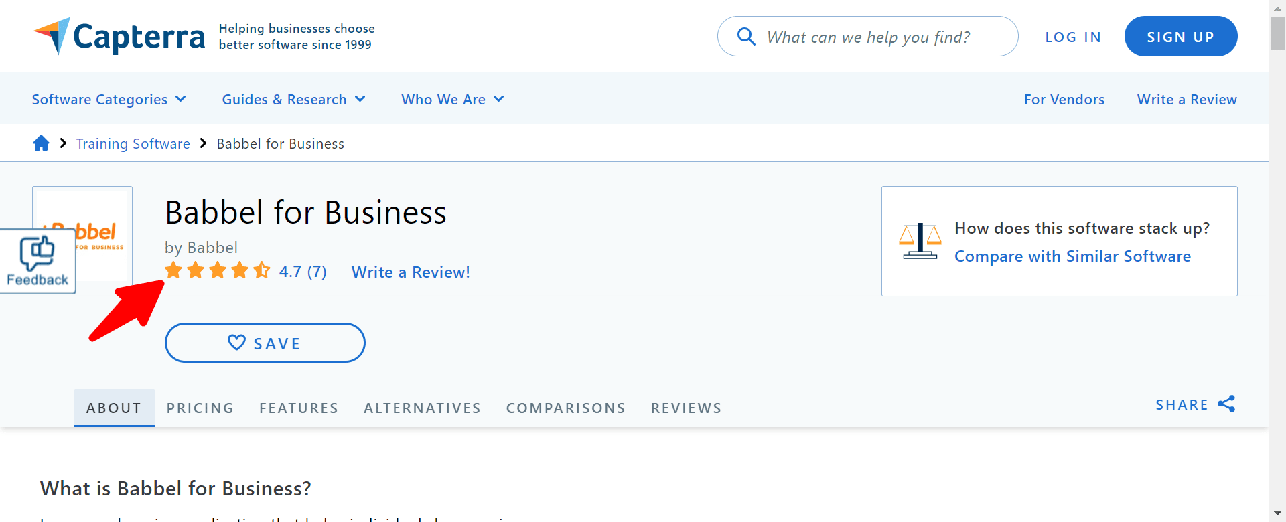Click the share network icon

point(1226,404)
